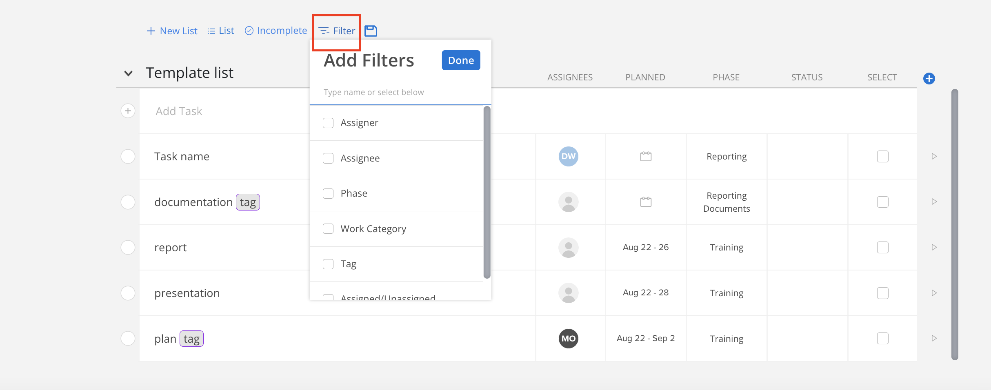Viewport: 991px width, 390px height.
Task: Click the planned calendar icon for Task name
Action: (x=646, y=156)
